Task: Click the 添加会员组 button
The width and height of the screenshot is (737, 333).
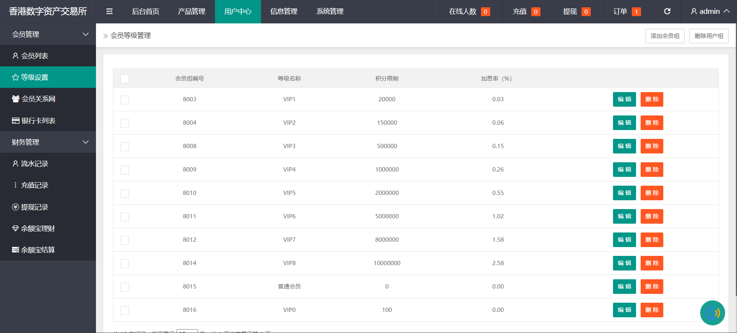Action: coord(665,36)
